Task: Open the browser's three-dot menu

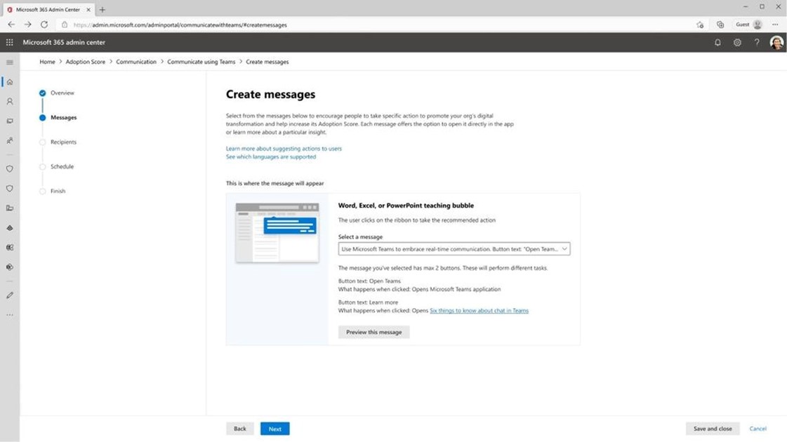Action: [x=775, y=25]
